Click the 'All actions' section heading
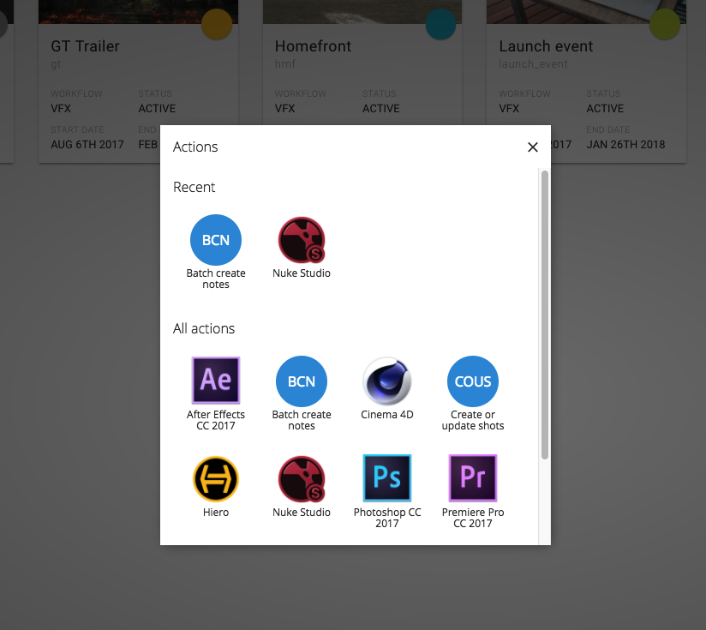This screenshot has height=630, width=706. point(204,329)
